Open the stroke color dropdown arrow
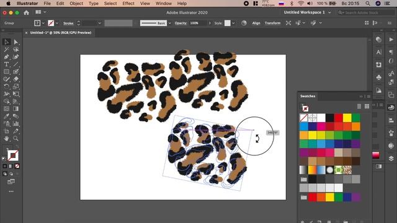Screen dimensions: 397x223 pos(57,23)
